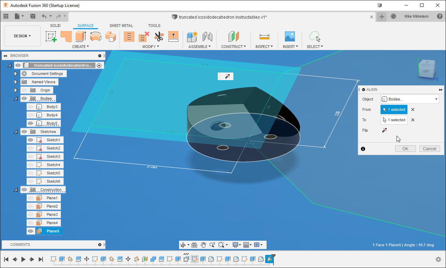Show the Bodies folder visibility eye
The width and height of the screenshot is (446, 268).
tap(24, 98)
